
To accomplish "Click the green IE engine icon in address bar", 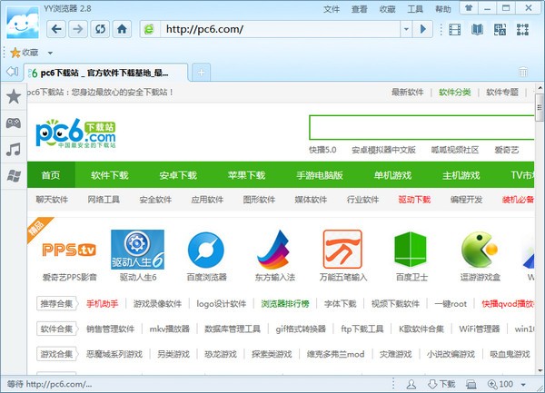I will (150, 29).
